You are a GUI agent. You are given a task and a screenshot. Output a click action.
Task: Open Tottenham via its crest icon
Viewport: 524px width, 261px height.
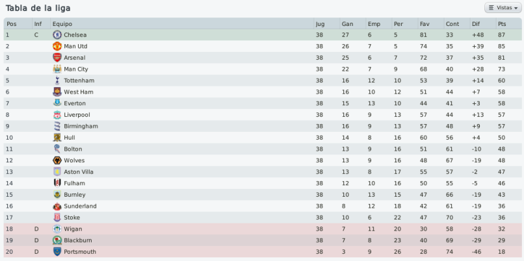pos(57,81)
